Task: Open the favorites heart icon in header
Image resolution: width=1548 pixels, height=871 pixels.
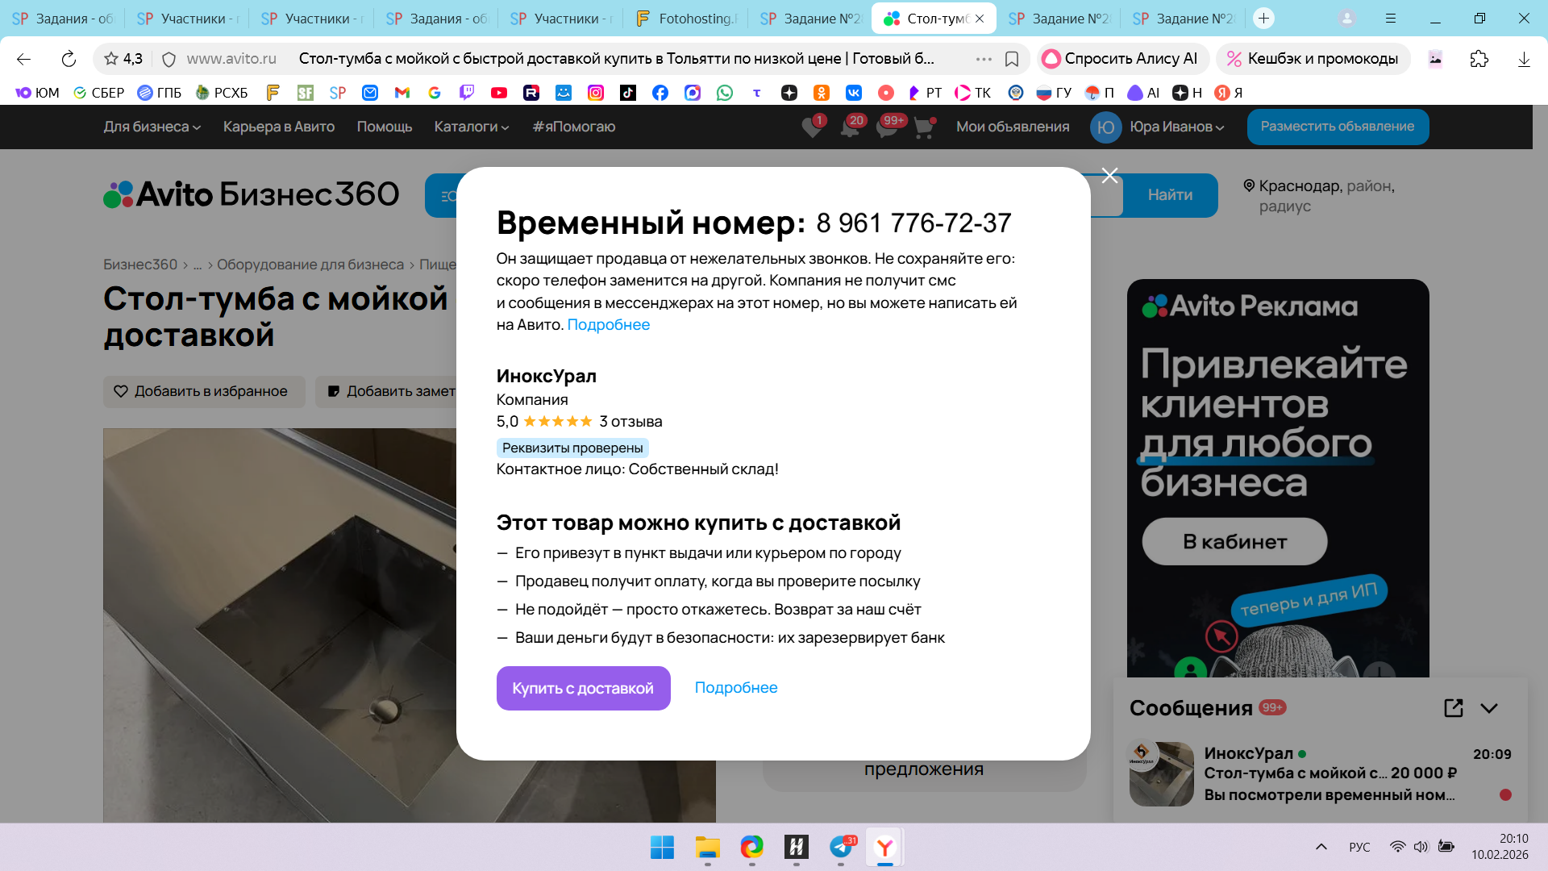Action: 812,127
